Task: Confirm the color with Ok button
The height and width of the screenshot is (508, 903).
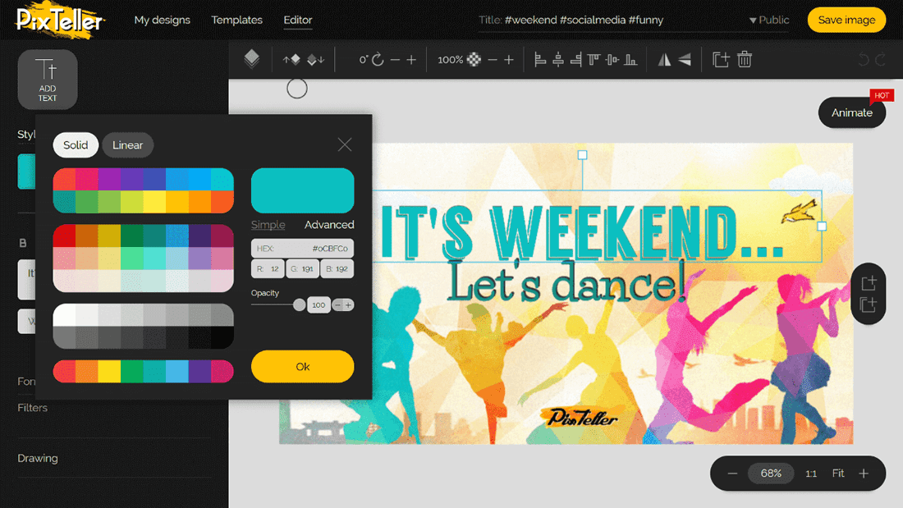Action: [x=302, y=366]
